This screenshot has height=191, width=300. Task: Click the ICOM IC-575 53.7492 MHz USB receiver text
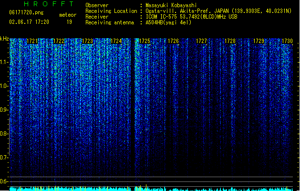pyautogui.click(x=192, y=17)
